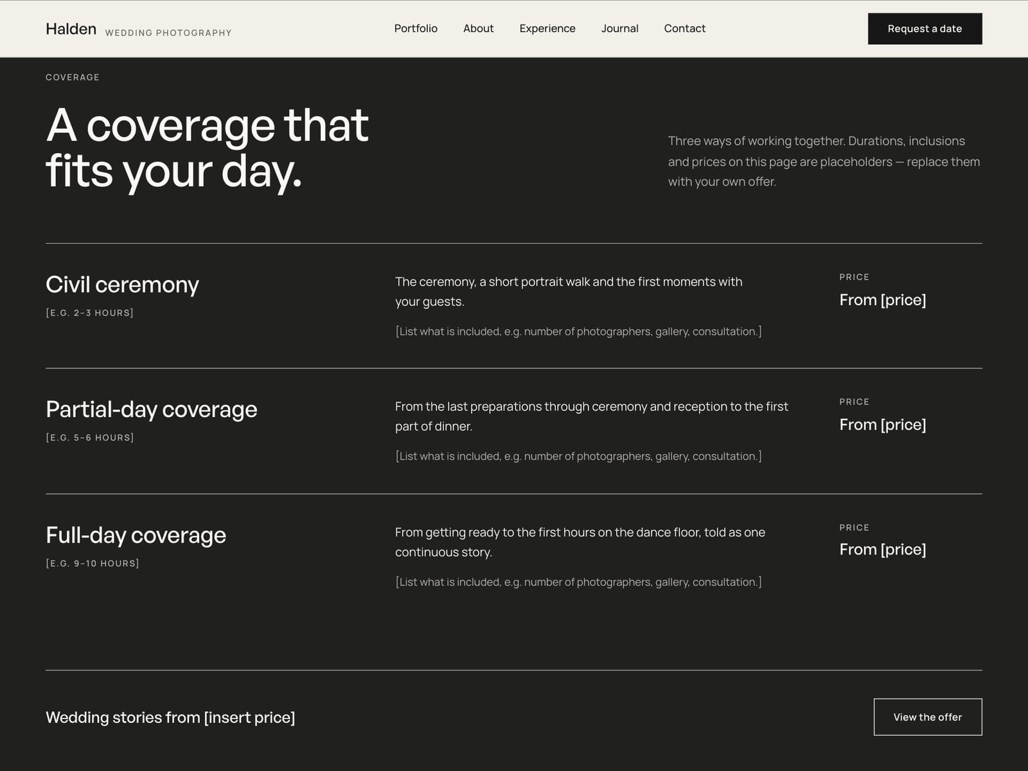This screenshot has height=771, width=1028.
Task: Open the Contact page link
Action: pyautogui.click(x=685, y=28)
